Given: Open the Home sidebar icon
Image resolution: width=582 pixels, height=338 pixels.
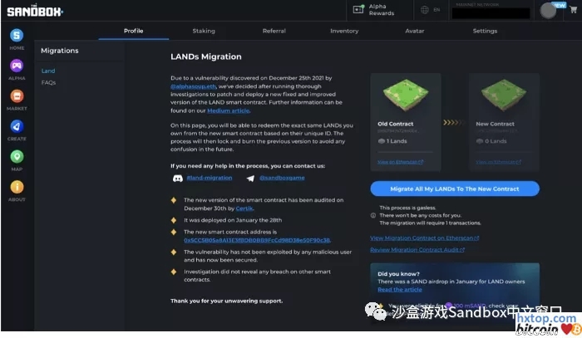Looking at the screenshot, I should click(x=17, y=39).
